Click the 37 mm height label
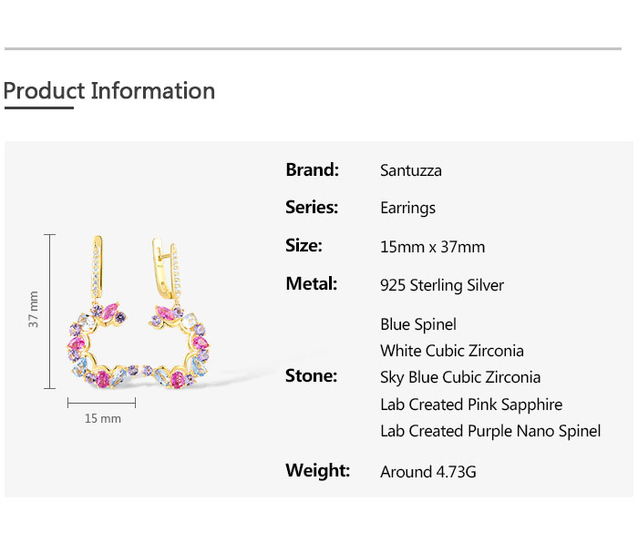This screenshot has height=543, width=638. click(x=34, y=310)
